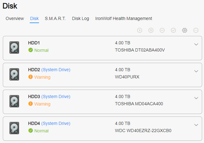Image resolution: width=204 pixels, height=143 pixels.
Task: Click the HDD3 hard drive icon
Action: (x=14, y=101)
